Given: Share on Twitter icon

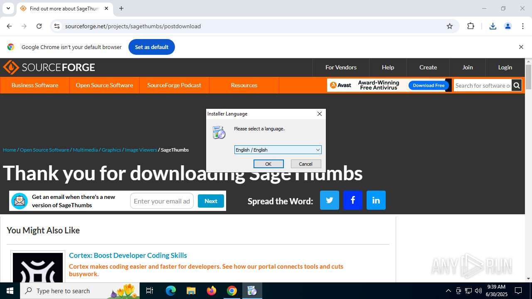Looking at the screenshot, I should tap(330, 200).
